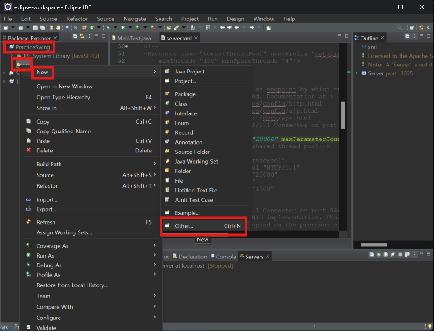This screenshot has width=434, height=331.
Task: Expand the JRE System Library node
Action: (x=11, y=56)
